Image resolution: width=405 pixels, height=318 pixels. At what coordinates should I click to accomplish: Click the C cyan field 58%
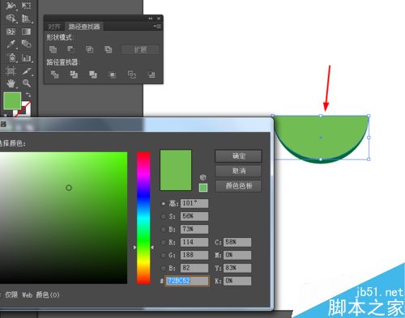237,242
